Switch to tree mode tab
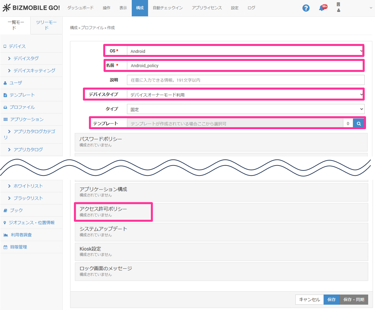Viewport: 375px width, 310px height. coord(47,25)
